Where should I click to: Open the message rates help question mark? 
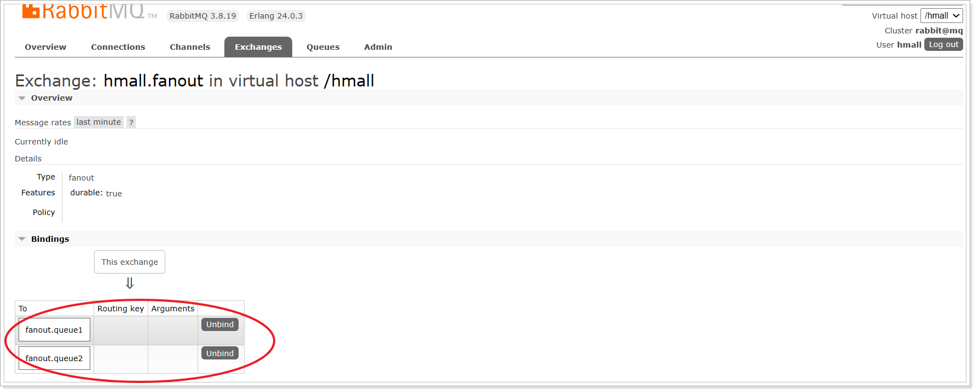tap(131, 122)
